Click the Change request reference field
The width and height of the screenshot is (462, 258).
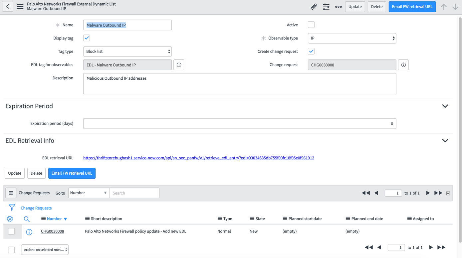(352, 65)
